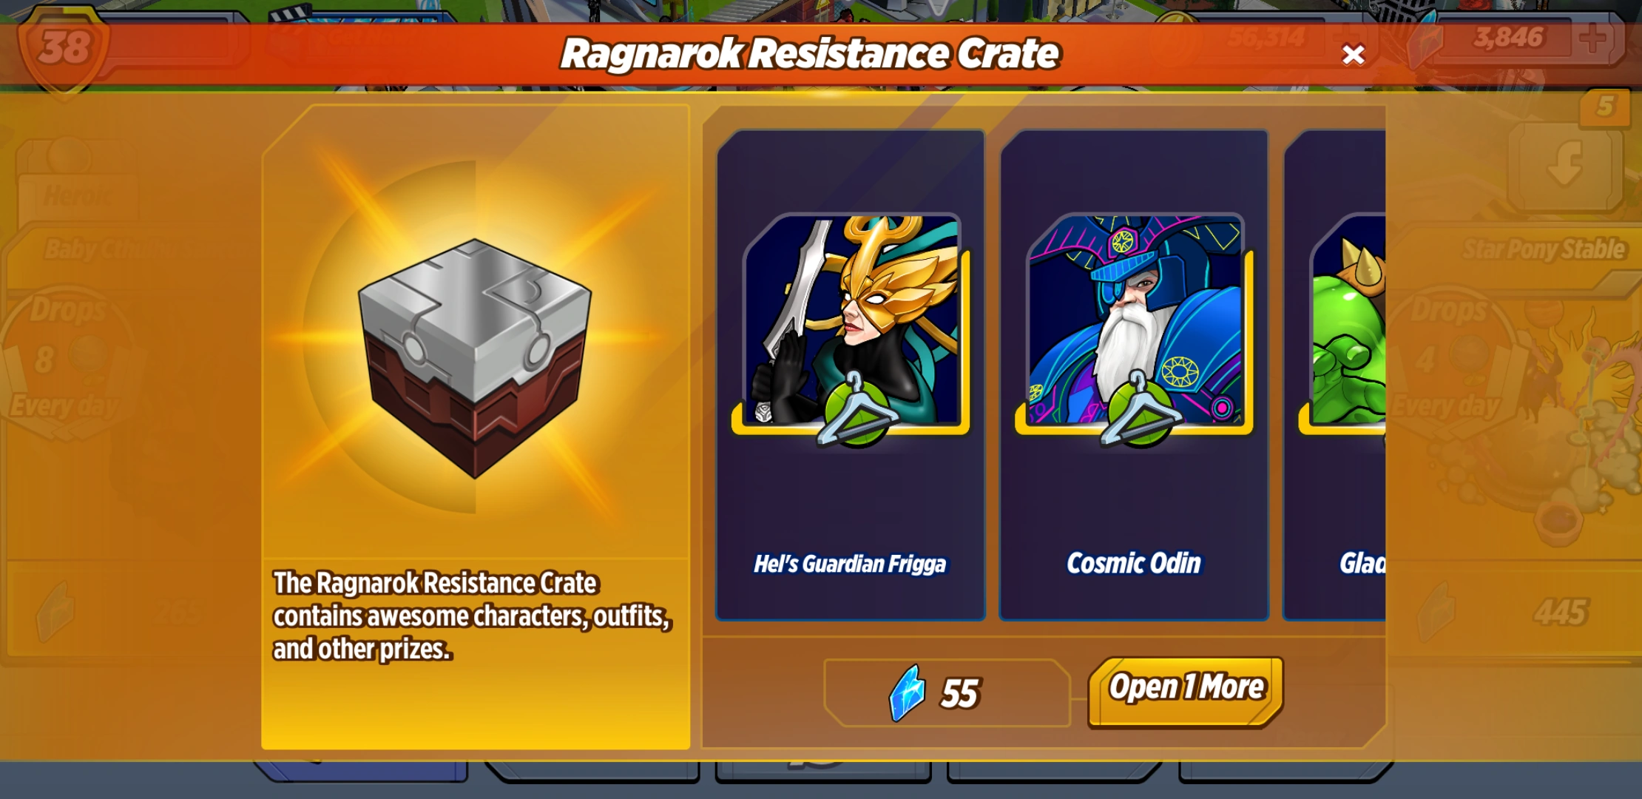
Task: Click the 445 resource counter
Action: [1561, 613]
